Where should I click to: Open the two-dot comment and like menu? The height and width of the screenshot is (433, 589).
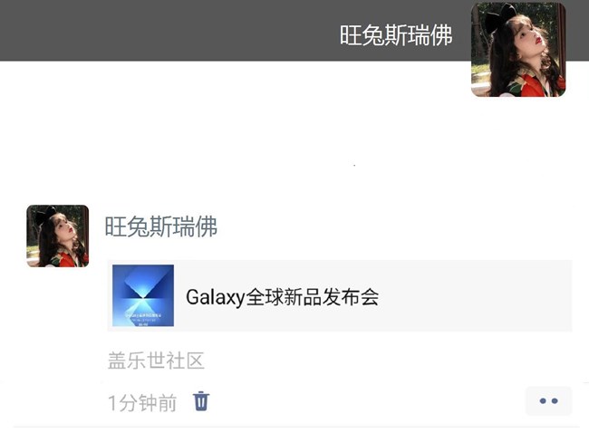pyautogui.click(x=548, y=401)
